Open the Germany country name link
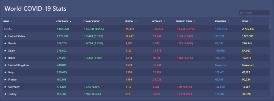The height and width of the screenshot is (101, 274). [x=14, y=87]
